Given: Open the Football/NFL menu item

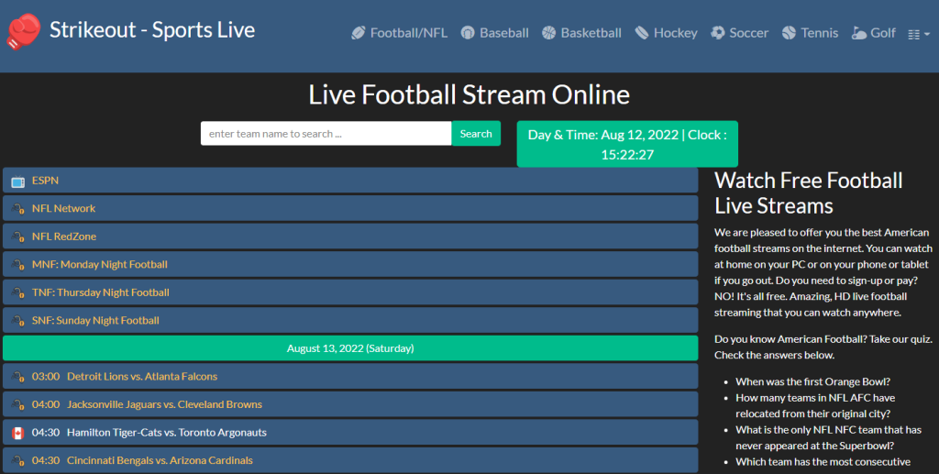Looking at the screenshot, I should (408, 33).
